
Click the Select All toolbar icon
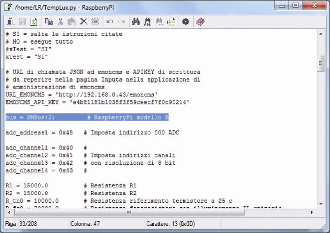(94, 22)
